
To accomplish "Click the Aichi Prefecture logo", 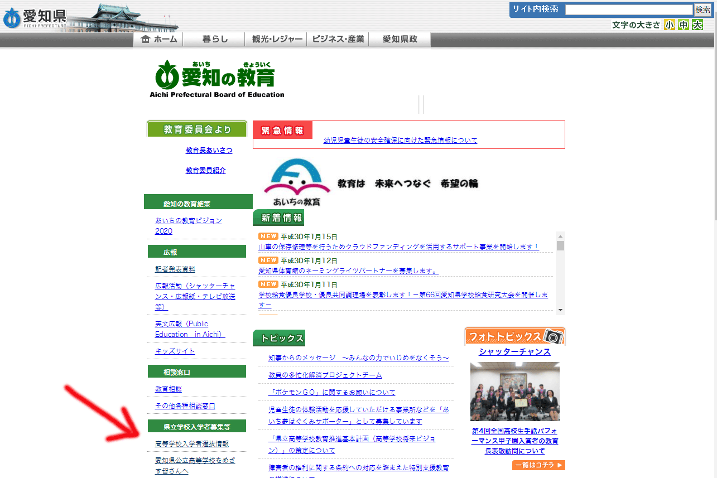I will (x=35, y=17).
